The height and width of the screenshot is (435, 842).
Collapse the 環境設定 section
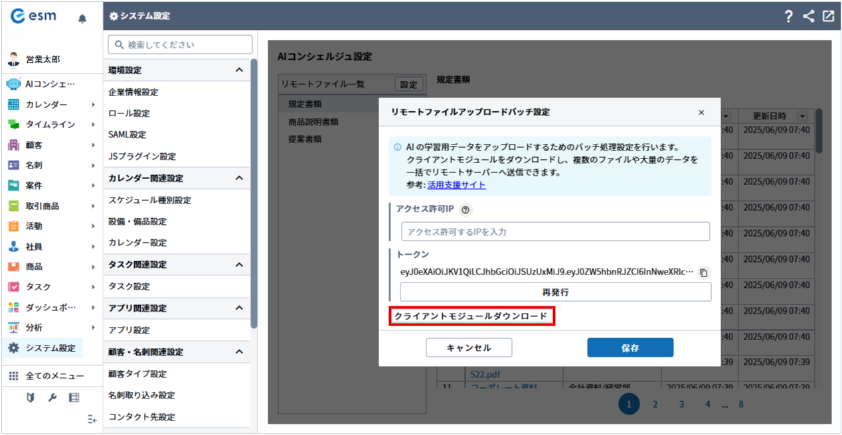click(239, 70)
